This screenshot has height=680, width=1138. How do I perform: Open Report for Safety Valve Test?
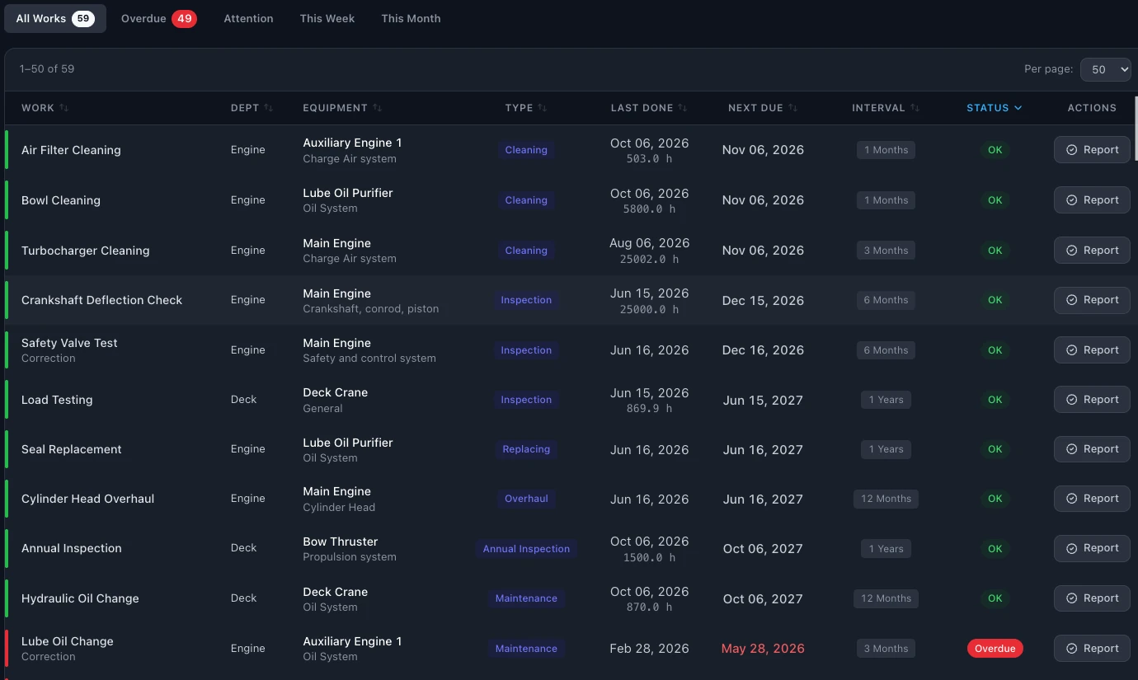(1092, 350)
